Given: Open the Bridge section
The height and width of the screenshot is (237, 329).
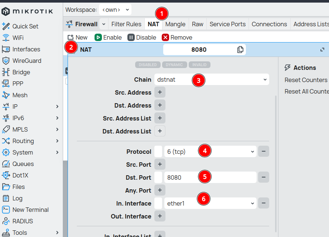Looking at the screenshot, I should coord(21,72).
